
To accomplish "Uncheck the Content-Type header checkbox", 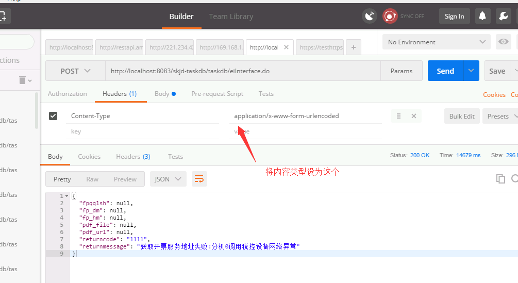I will click(x=53, y=116).
